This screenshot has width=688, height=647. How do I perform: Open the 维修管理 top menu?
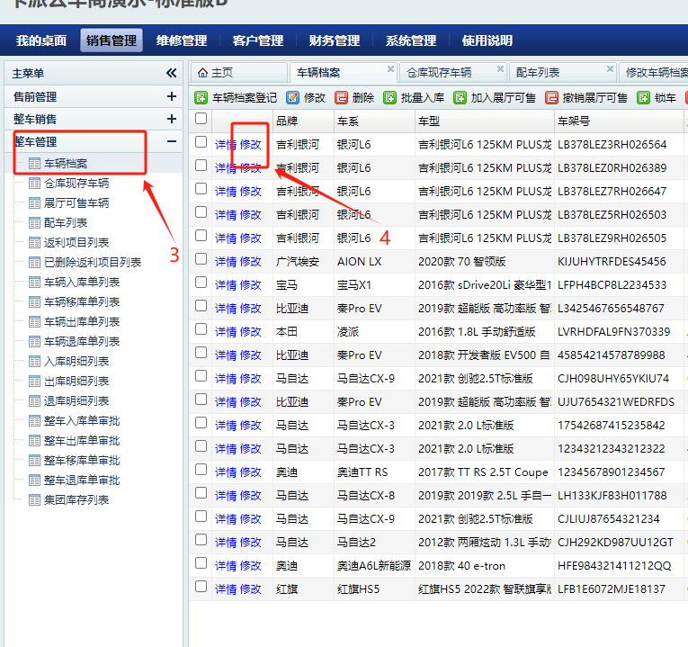point(182,40)
